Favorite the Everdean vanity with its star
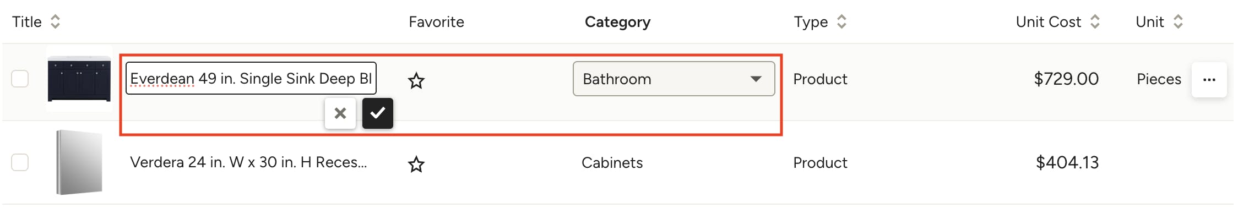Image resolution: width=1238 pixels, height=208 pixels. coord(416,81)
